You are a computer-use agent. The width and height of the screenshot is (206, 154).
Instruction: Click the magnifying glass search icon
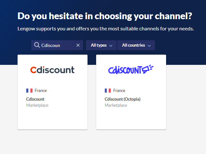tap(37, 45)
